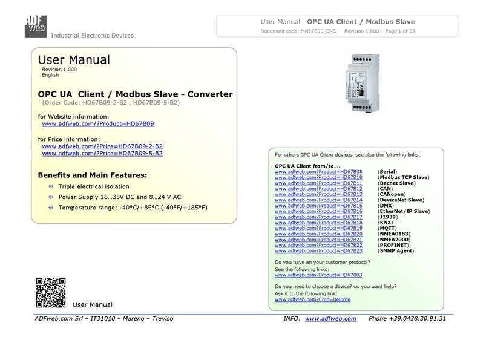The height and width of the screenshot is (337, 489).
Task: Click 'User Manual' label next to QR code
Action: point(93,304)
